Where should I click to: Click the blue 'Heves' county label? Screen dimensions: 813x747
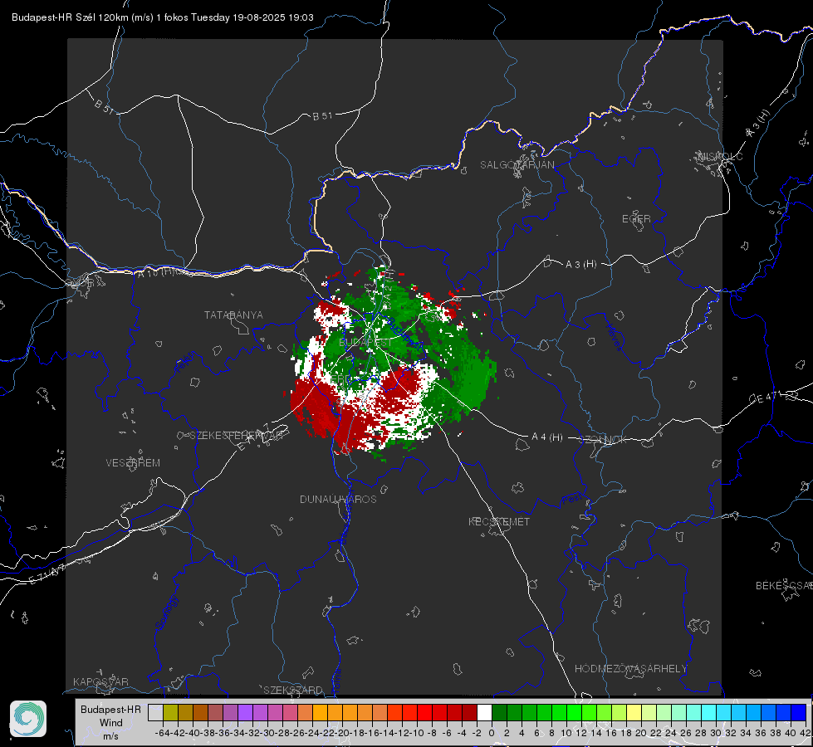(x=615, y=338)
